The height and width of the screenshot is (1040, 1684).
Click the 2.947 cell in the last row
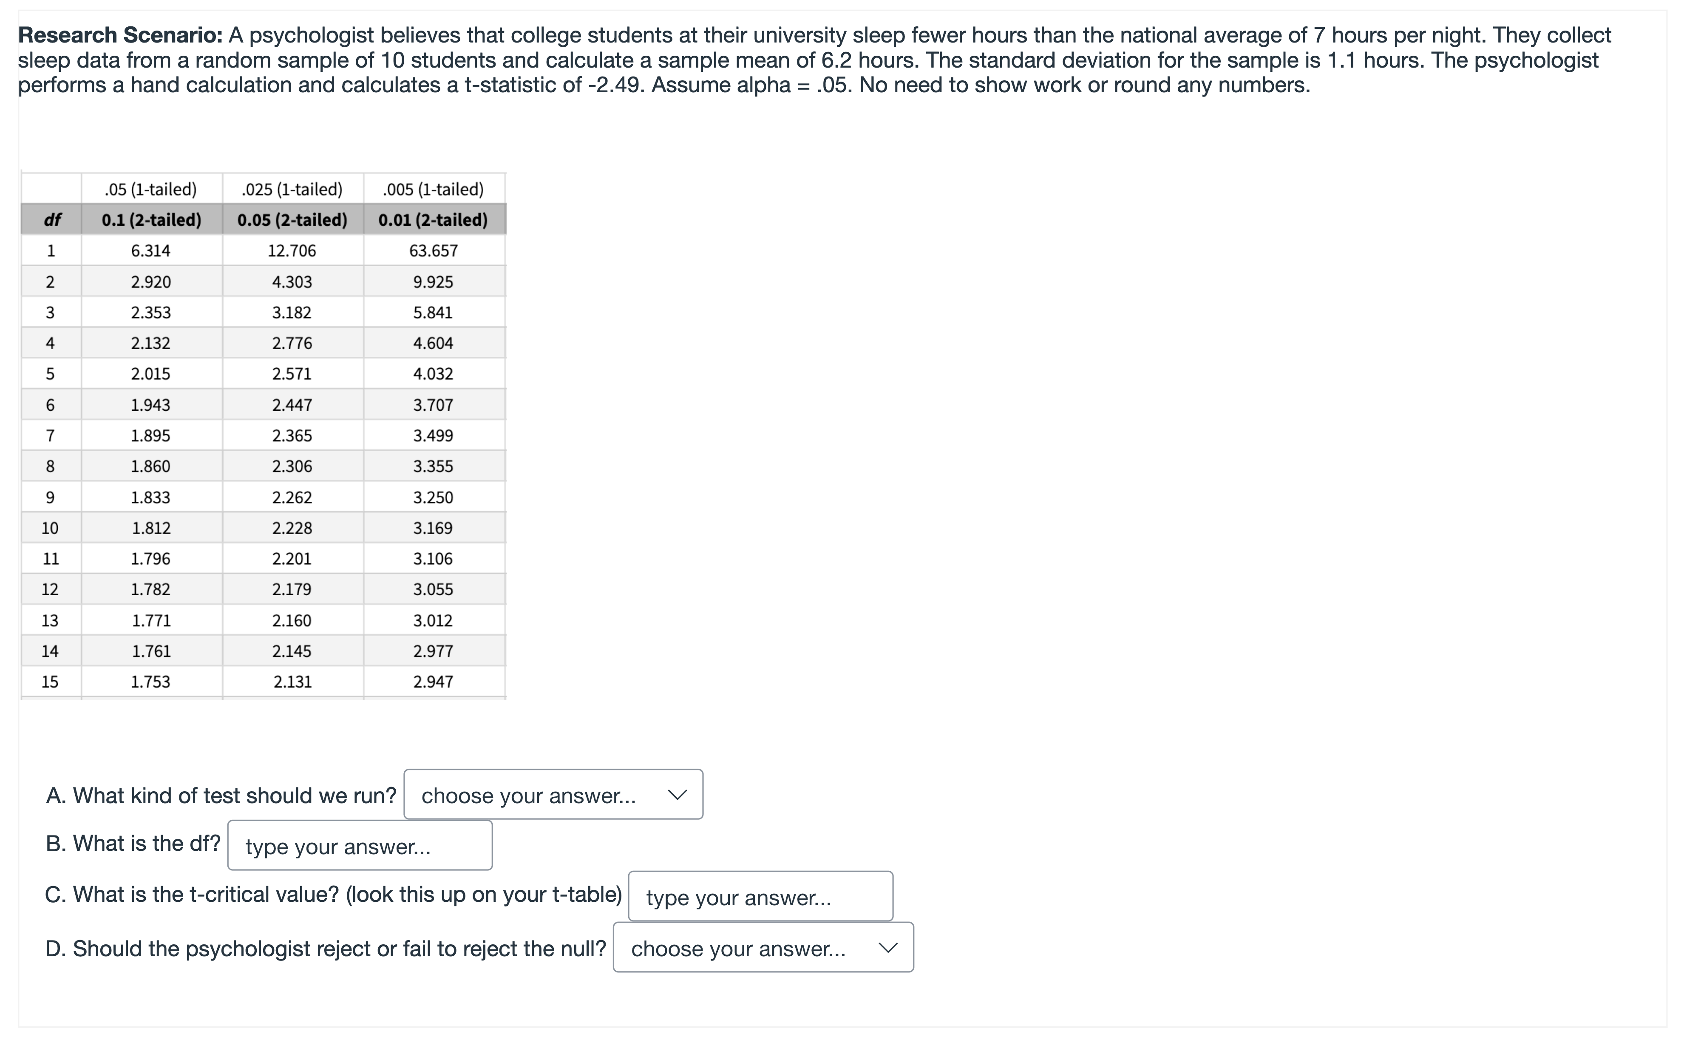pyautogui.click(x=433, y=682)
